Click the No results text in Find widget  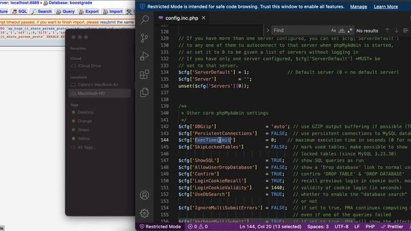(x=367, y=31)
